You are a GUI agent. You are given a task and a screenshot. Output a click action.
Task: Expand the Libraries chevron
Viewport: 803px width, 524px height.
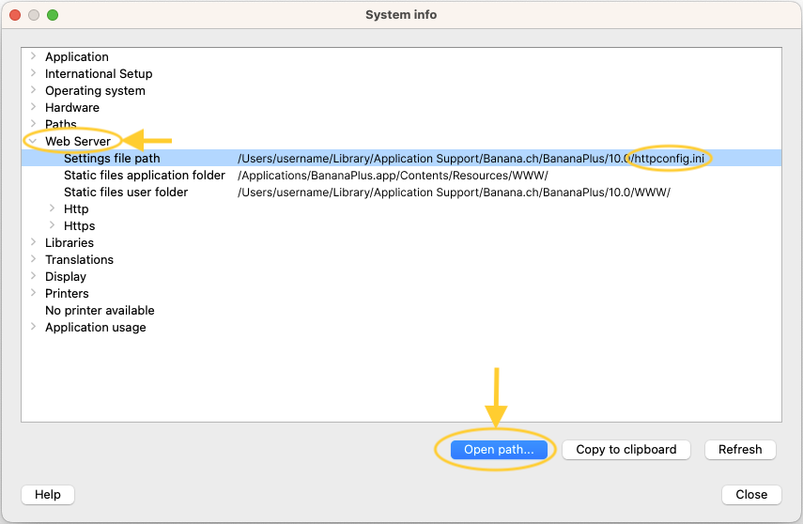34,243
